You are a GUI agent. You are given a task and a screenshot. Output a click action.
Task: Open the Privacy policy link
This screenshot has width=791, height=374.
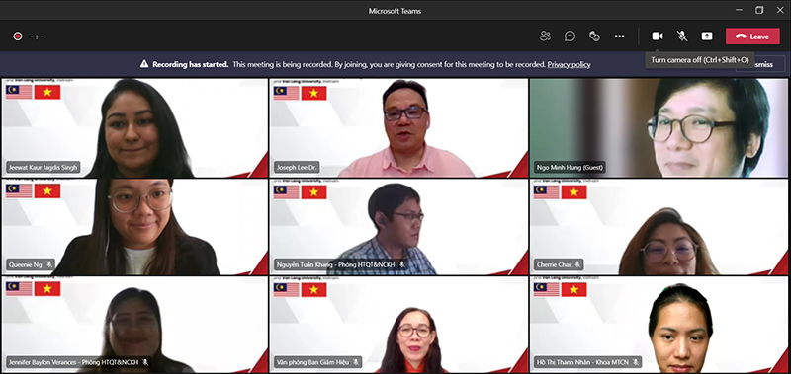pyautogui.click(x=570, y=64)
